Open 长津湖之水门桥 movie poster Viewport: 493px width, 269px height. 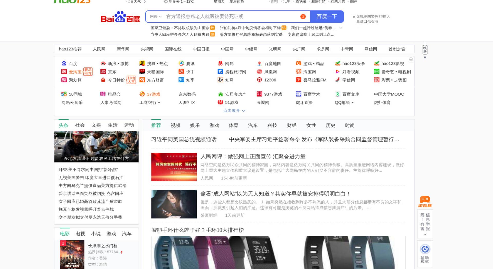(x=72, y=255)
